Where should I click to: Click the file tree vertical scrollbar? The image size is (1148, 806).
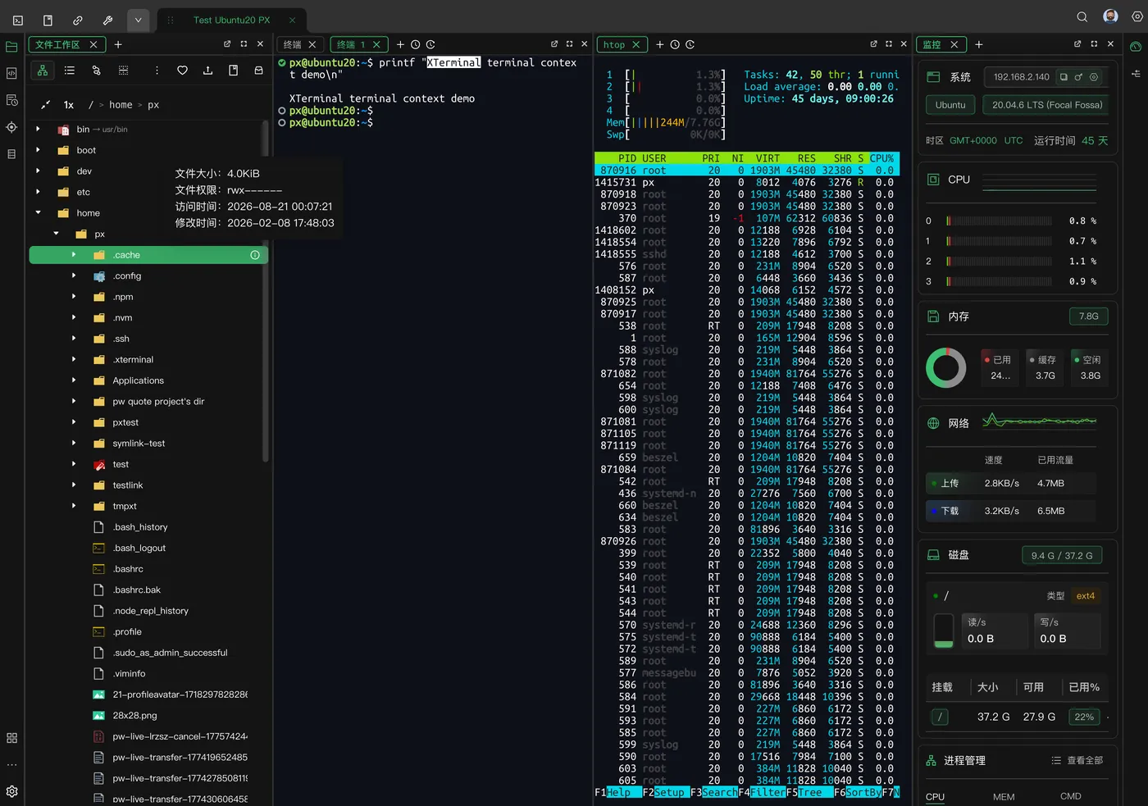click(x=265, y=291)
